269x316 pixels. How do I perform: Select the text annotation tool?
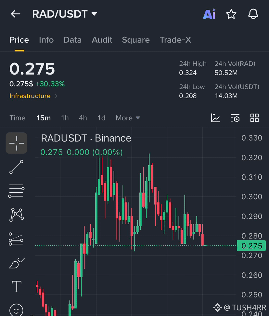pos(17,286)
